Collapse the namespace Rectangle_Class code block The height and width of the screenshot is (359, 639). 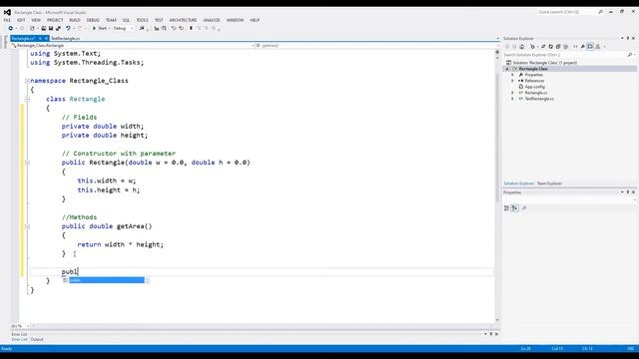tap(27, 81)
